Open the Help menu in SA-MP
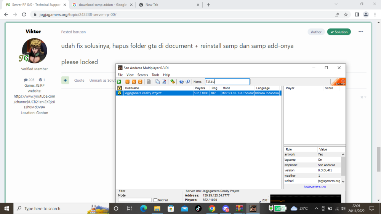Image resolution: width=381 pixels, height=214 pixels. (167, 75)
